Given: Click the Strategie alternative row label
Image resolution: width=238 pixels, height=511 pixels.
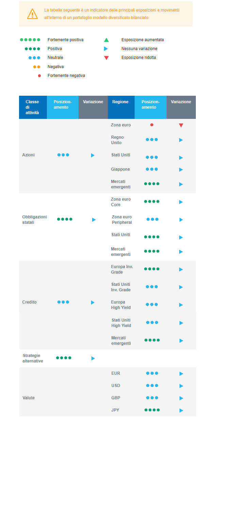Looking at the screenshot, I should click(33, 358).
